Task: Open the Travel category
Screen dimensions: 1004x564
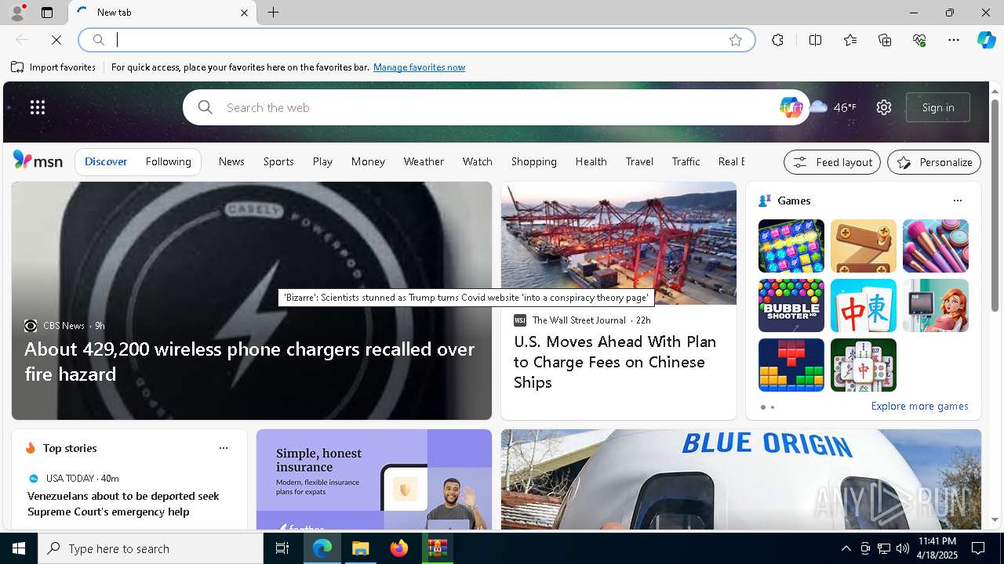Action: pyautogui.click(x=639, y=161)
